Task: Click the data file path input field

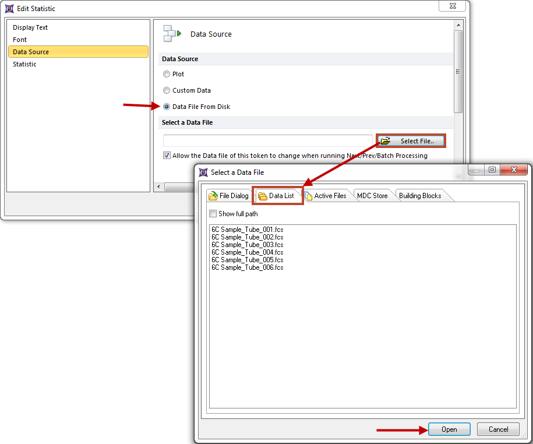Action: pos(267,141)
